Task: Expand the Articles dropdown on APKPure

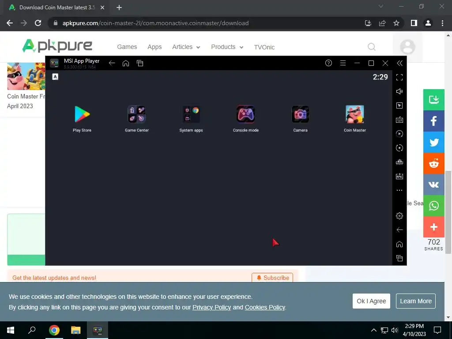Action: pos(186,47)
